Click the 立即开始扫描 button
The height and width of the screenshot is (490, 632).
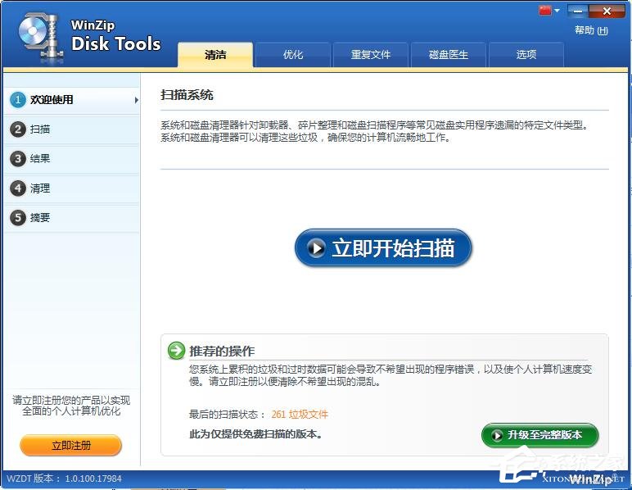click(x=383, y=247)
